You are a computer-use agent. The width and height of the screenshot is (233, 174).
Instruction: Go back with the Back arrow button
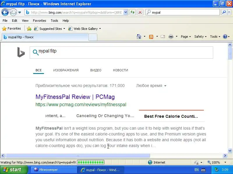(5, 12)
